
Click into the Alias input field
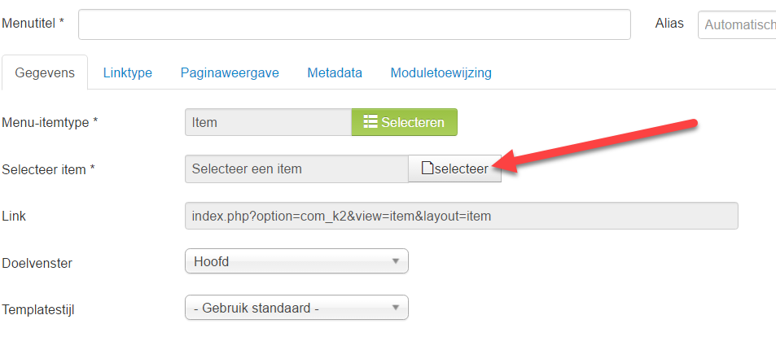(737, 24)
